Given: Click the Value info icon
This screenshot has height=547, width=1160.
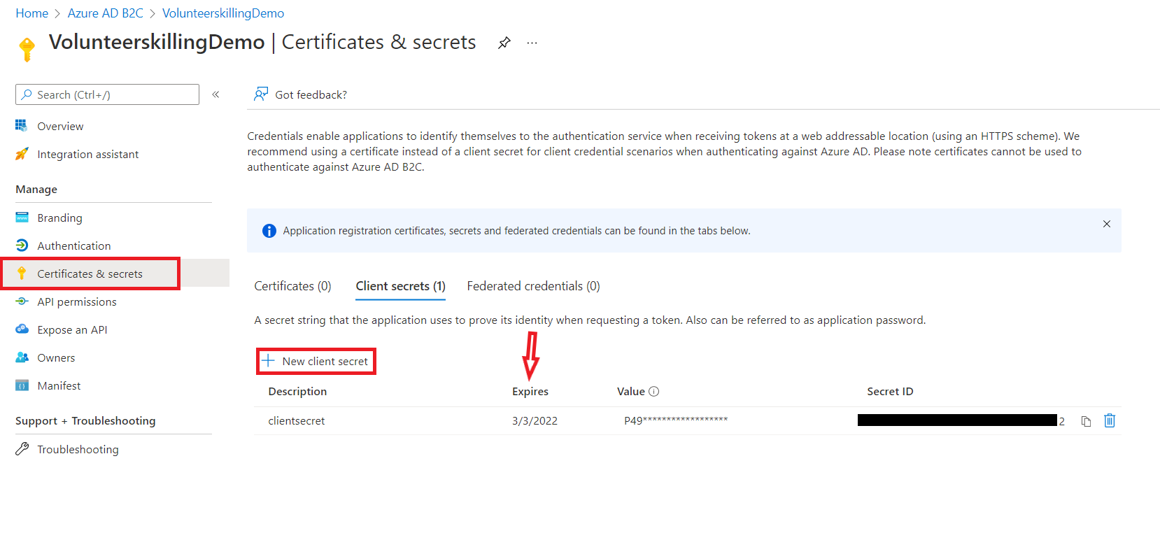Looking at the screenshot, I should 654,392.
